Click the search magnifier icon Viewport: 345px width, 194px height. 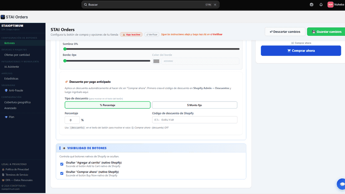click(x=85, y=5)
